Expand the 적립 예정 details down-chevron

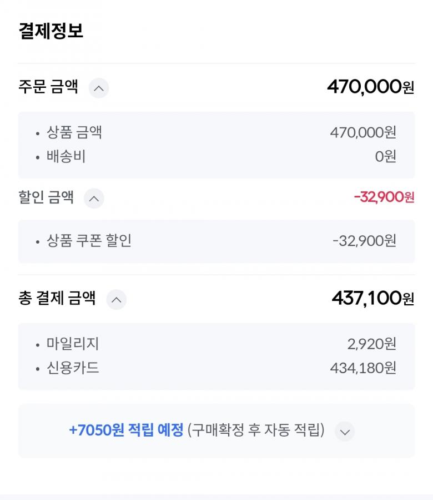pos(345,431)
